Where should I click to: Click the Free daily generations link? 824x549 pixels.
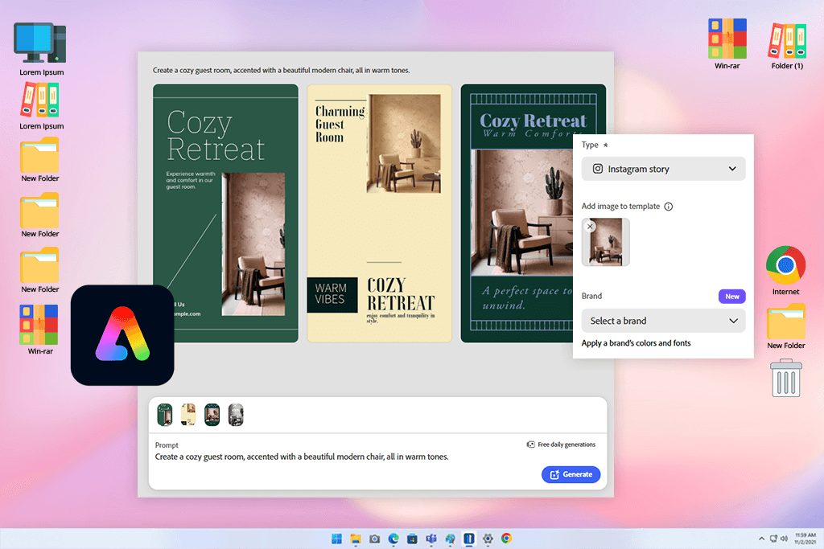coord(561,445)
